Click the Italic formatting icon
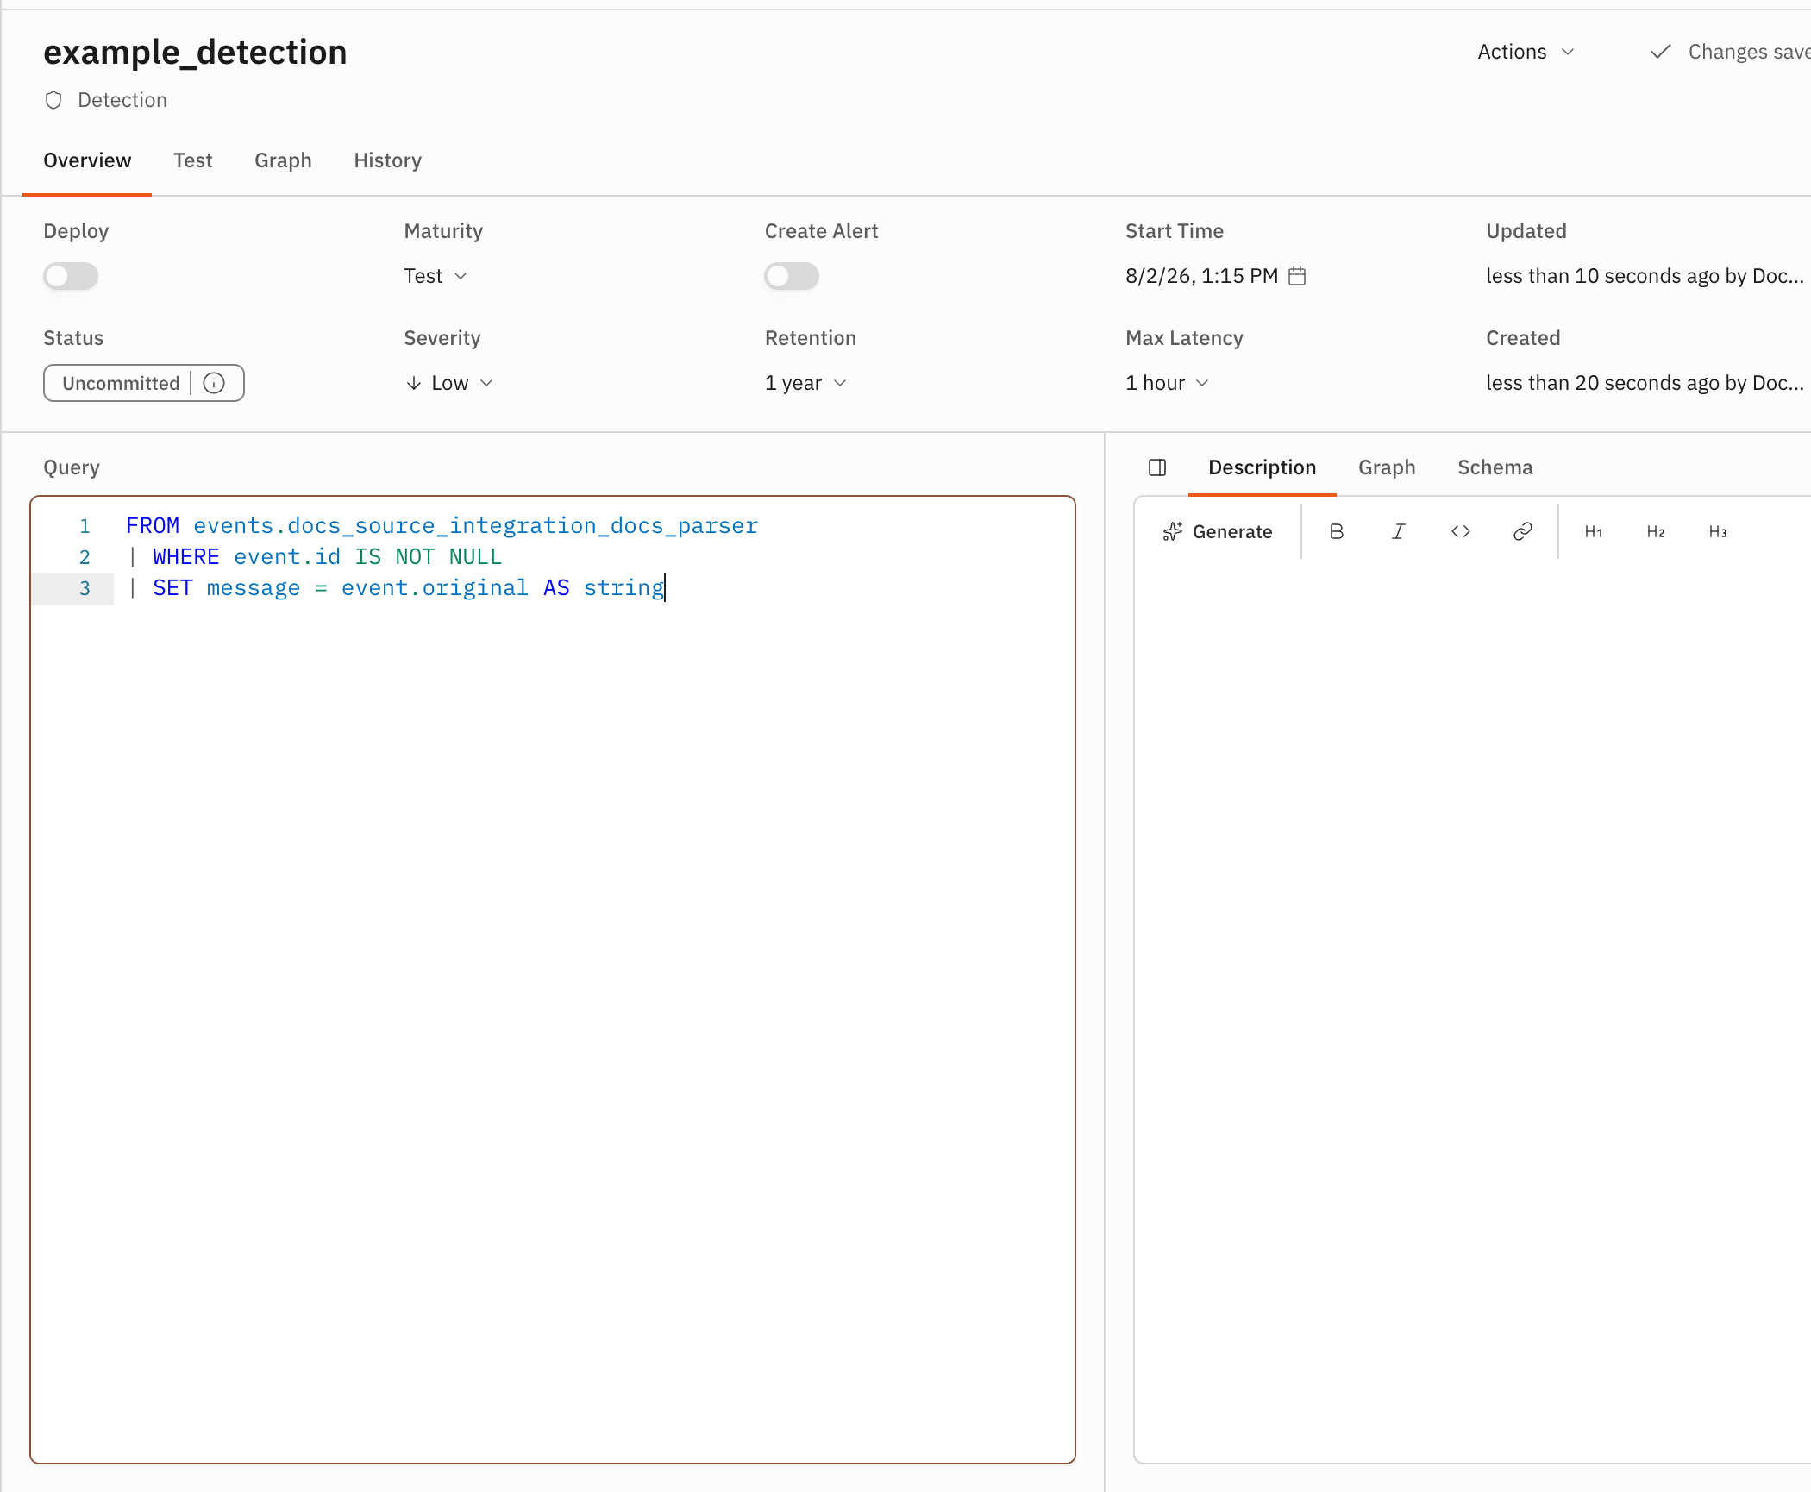 pyautogui.click(x=1398, y=531)
